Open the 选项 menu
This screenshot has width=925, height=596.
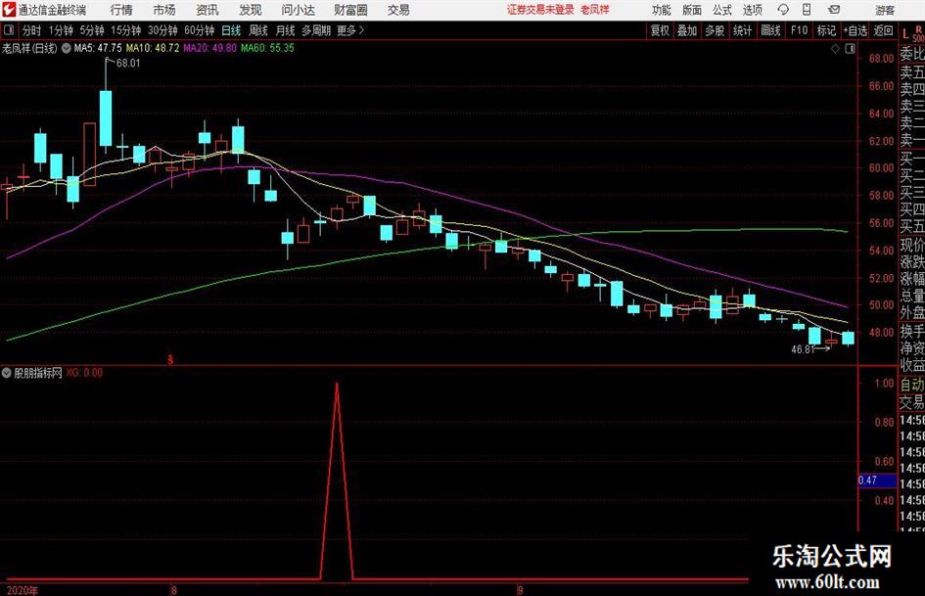point(752,10)
